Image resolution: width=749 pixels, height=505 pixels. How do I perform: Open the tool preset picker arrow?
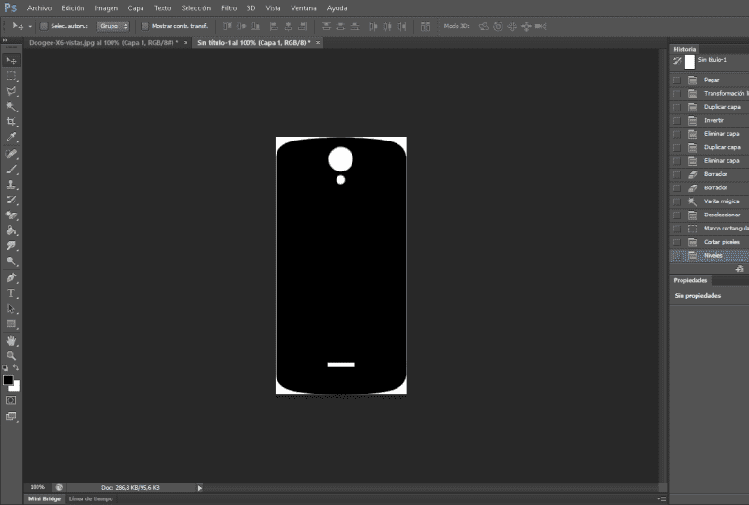click(30, 27)
